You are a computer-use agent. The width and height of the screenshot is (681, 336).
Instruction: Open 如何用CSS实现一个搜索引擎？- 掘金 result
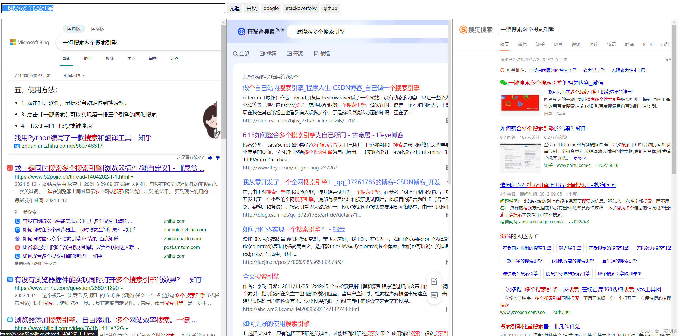(294, 229)
